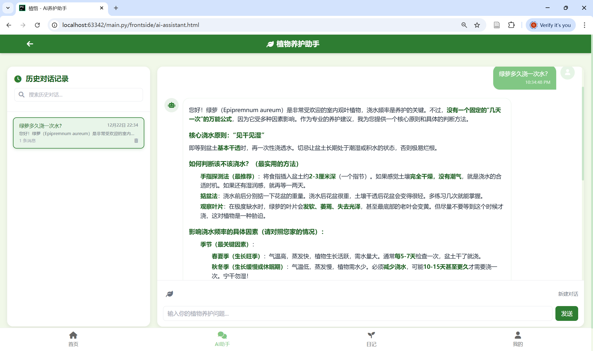Viewport: 593px width, 351px height.
Task: Open the Chrome three-dot menu
Action: pos(585,25)
